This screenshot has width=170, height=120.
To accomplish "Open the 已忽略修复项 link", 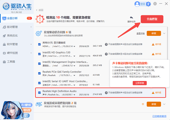I will pos(160,116).
